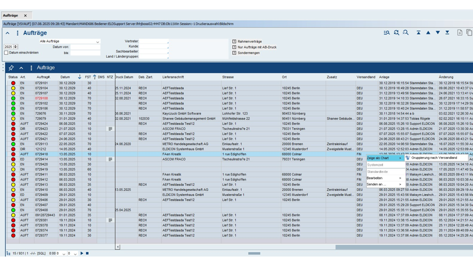Pin the Aufträge list panel

point(11,68)
